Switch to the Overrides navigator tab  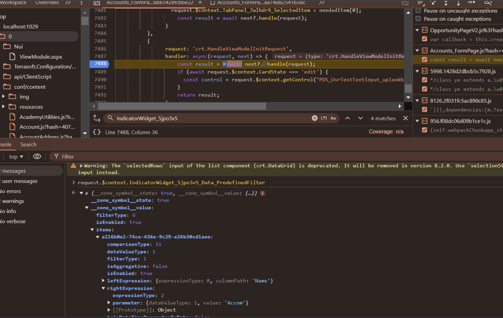click(x=47, y=3)
